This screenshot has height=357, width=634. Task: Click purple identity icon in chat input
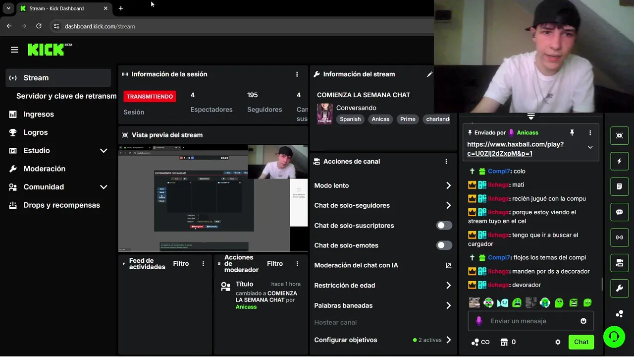click(x=478, y=321)
